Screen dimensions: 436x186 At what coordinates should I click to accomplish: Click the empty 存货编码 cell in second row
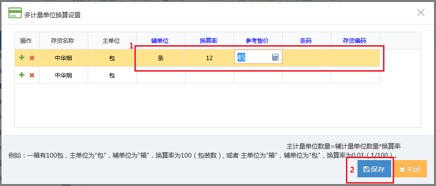click(356, 75)
